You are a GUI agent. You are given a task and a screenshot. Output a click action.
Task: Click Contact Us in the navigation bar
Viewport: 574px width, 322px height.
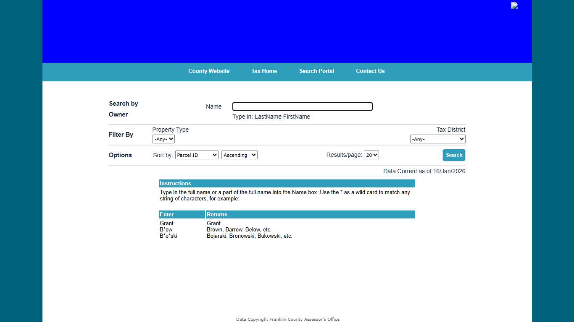370,71
